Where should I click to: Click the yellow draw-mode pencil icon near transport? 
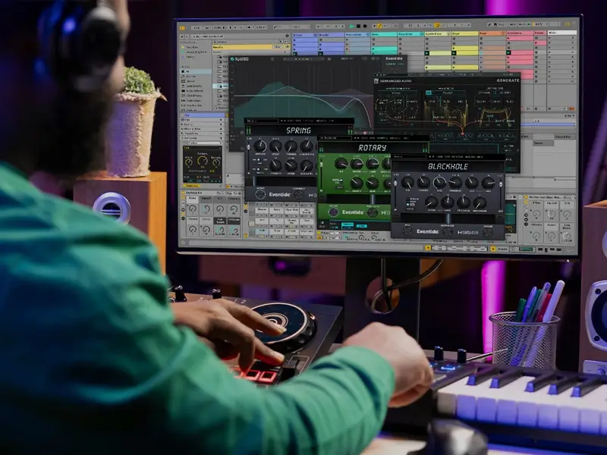(x=380, y=26)
